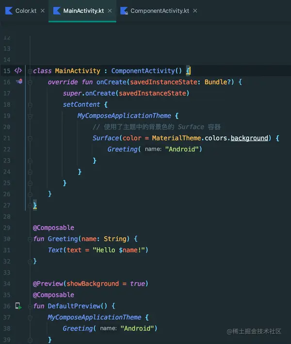Click Greeting call on line 22
This screenshot has width=291, height=344.
tap(122, 149)
